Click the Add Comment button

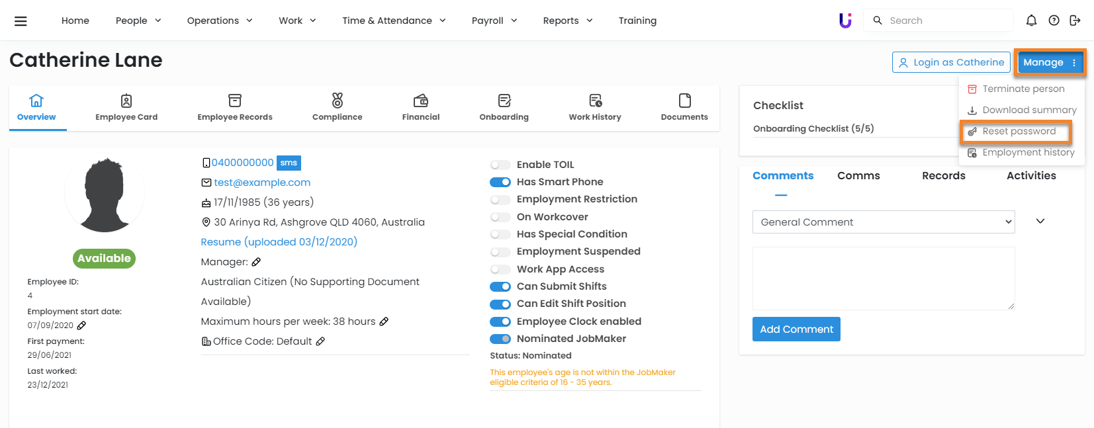796,329
